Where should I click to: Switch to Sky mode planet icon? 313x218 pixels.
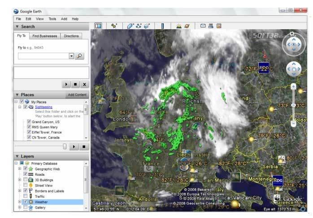187,26
